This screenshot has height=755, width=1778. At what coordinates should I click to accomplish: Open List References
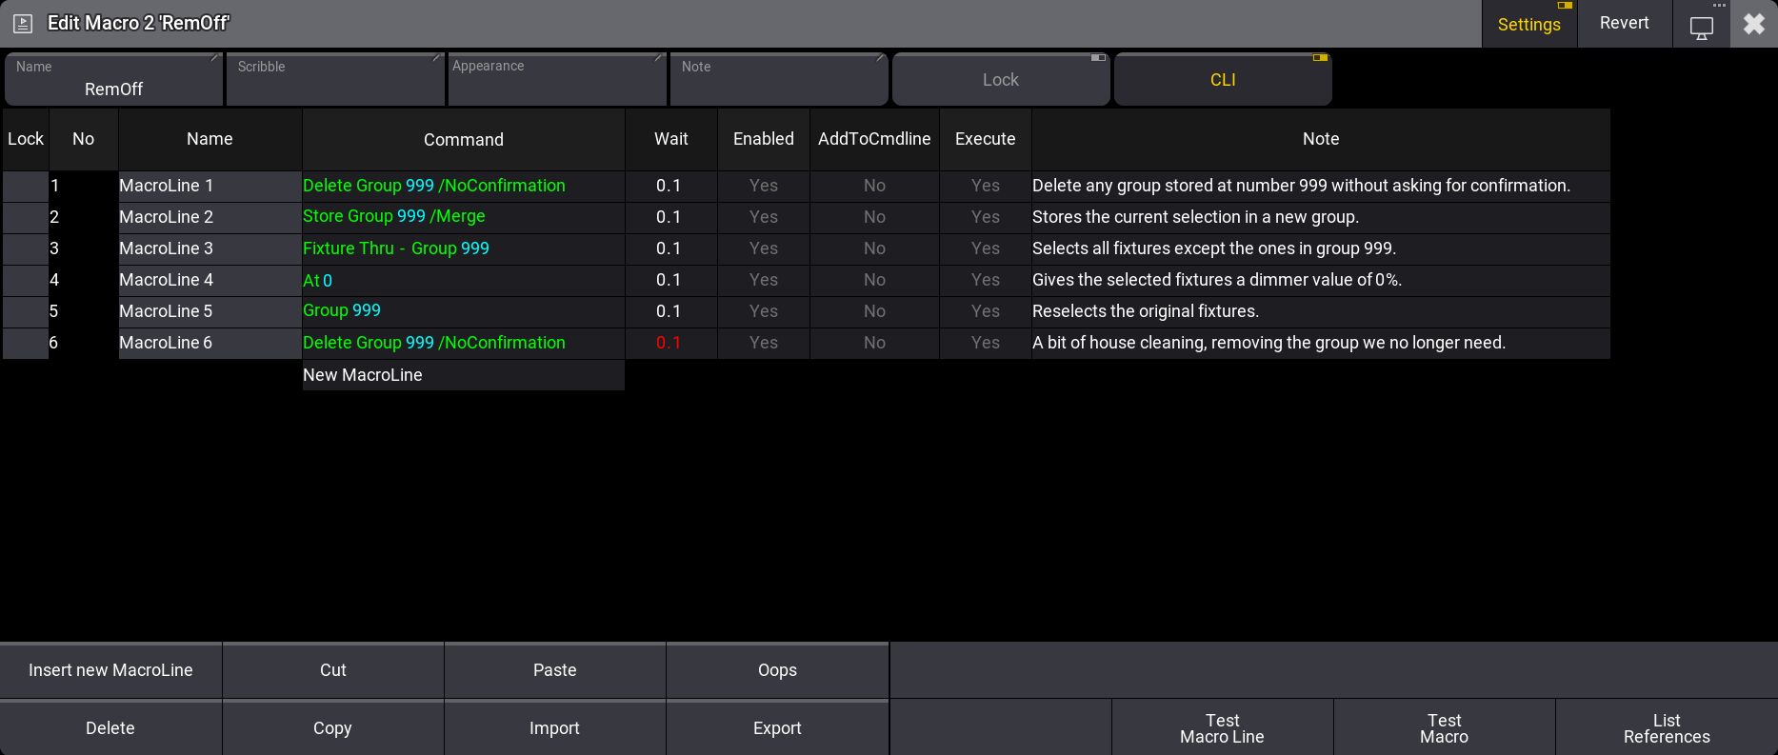1666,728
